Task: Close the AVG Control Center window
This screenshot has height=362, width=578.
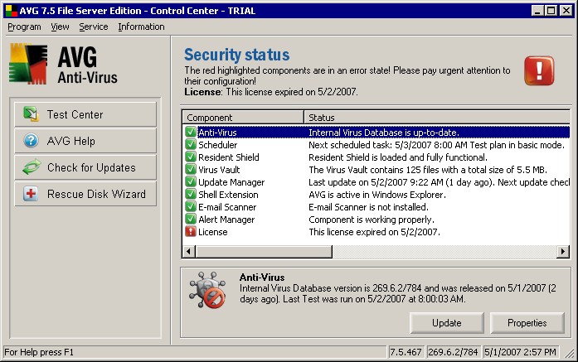Action: coord(566,11)
